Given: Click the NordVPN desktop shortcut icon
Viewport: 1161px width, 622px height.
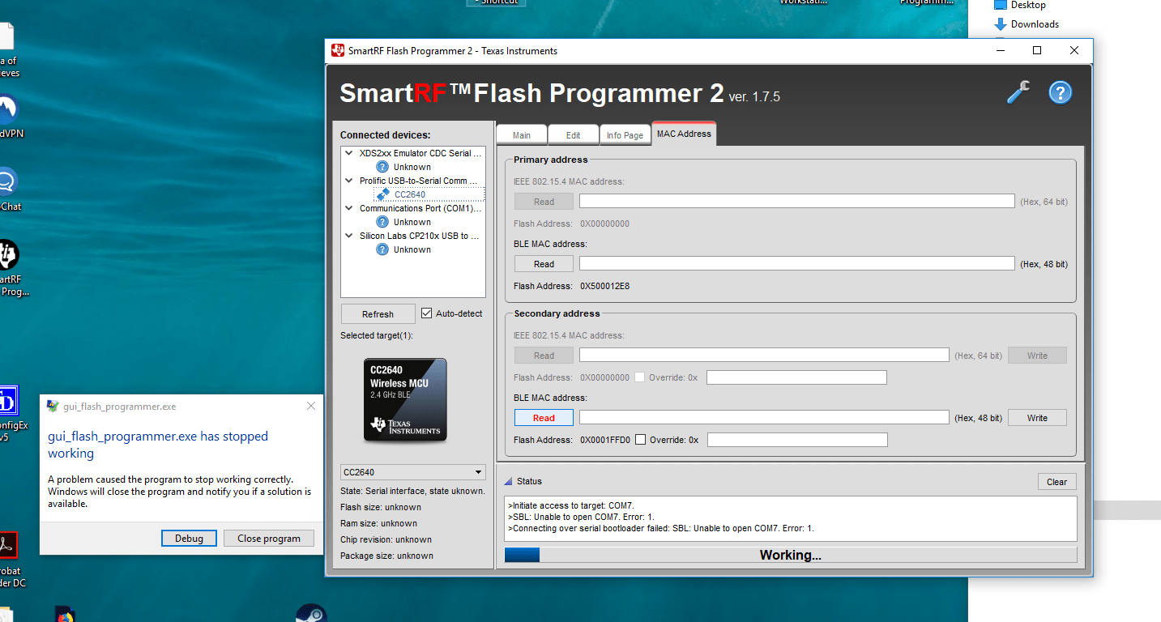Looking at the screenshot, I should pos(6,109).
